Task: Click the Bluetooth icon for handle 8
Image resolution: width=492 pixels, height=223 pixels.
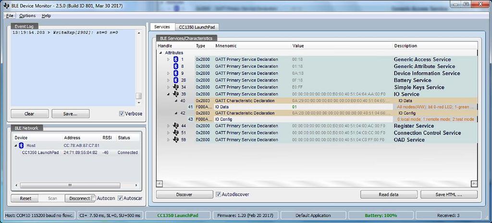Action: (176, 66)
